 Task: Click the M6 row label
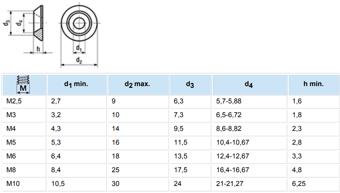(11, 156)
